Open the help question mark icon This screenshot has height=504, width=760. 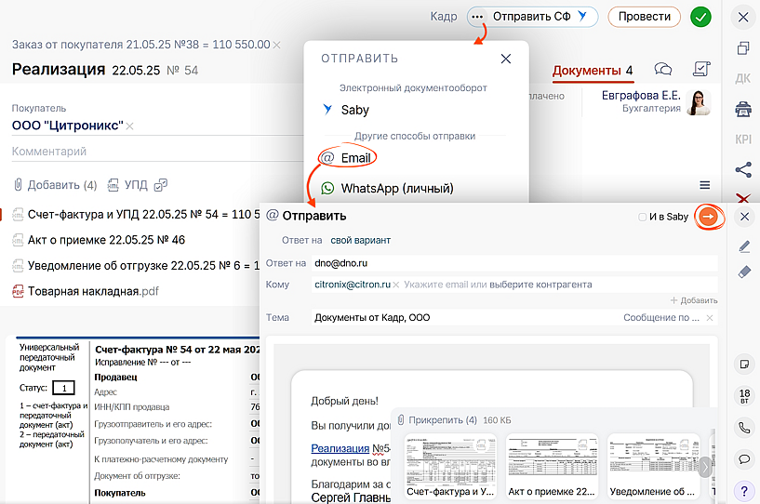point(743,490)
